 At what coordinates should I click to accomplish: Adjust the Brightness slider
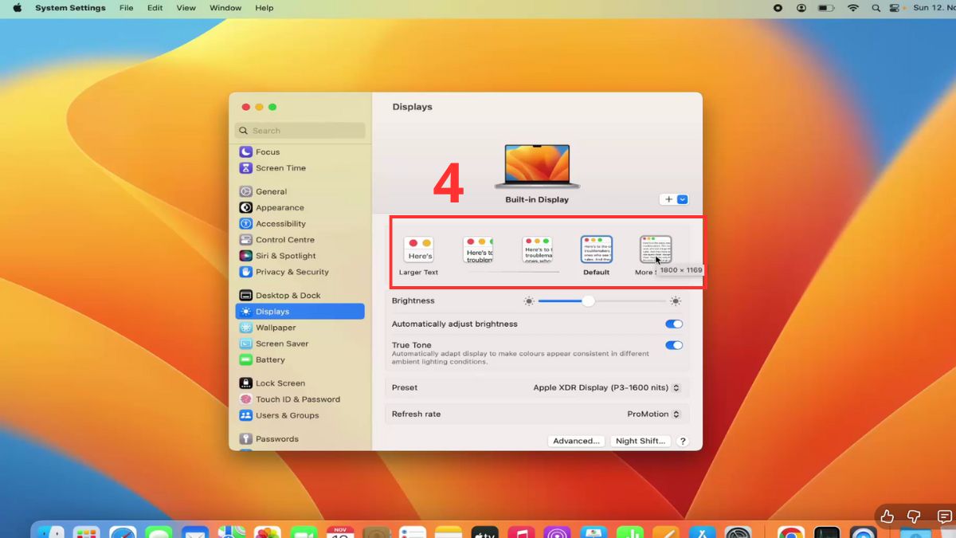coord(588,301)
